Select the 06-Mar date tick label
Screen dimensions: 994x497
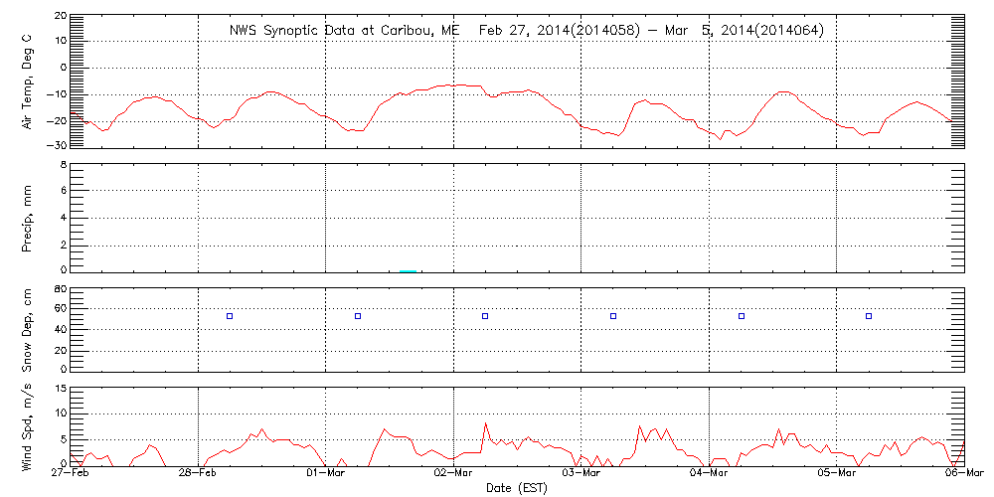click(963, 475)
